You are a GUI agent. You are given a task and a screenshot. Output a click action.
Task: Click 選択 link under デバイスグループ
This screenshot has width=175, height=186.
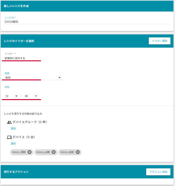tap(13, 129)
